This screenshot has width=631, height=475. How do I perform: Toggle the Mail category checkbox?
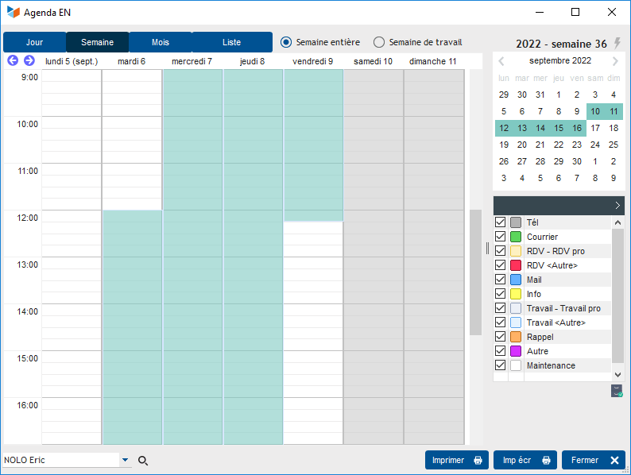click(x=501, y=280)
